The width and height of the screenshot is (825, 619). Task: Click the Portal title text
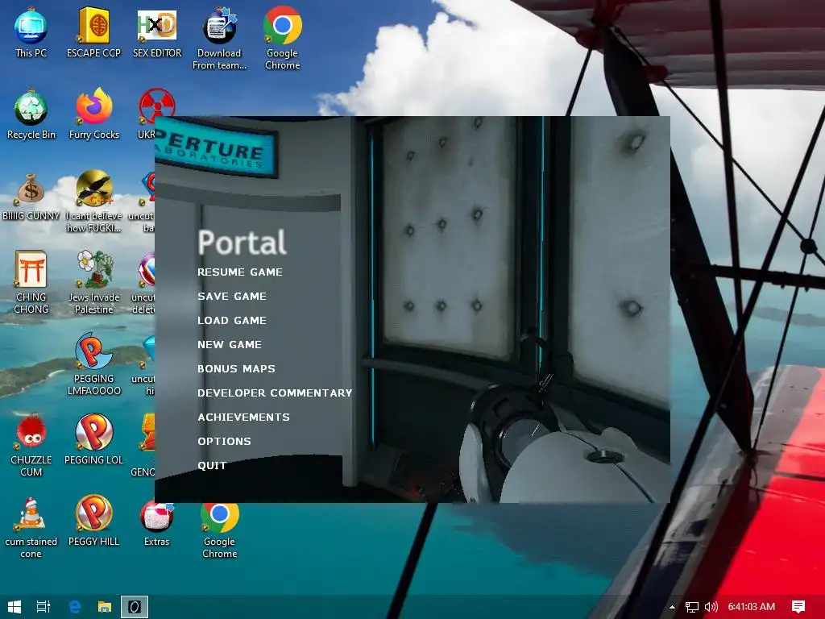(x=242, y=242)
